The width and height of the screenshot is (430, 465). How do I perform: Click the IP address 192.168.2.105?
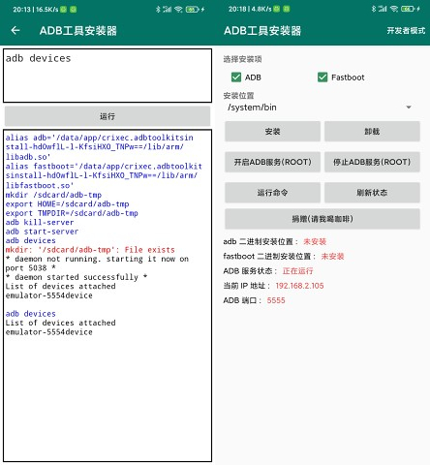(299, 286)
